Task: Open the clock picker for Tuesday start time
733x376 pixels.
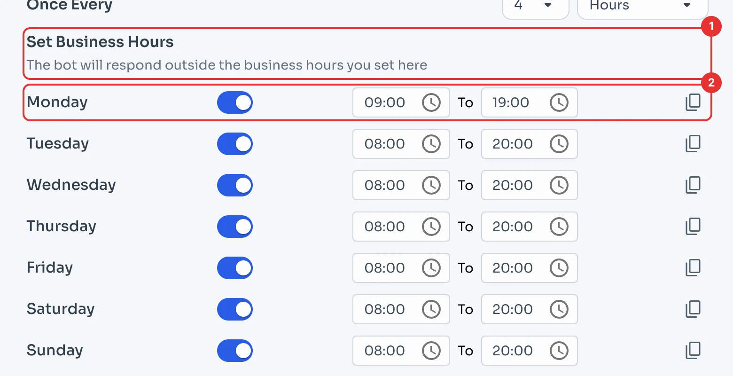Action: (x=431, y=144)
